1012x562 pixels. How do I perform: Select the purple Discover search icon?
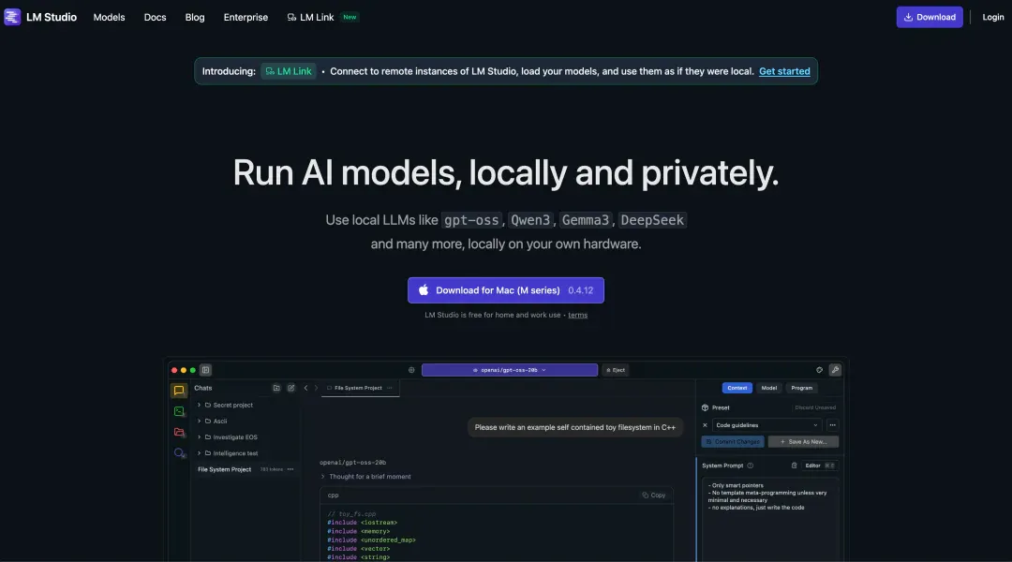(179, 453)
